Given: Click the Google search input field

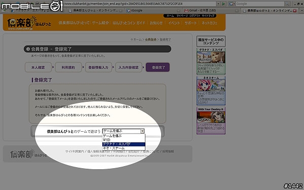Looking at the screenshot, I should tap(260, 4).
